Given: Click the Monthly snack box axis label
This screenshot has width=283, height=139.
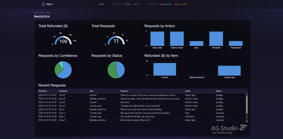Looking at the screenshot, I should click(x=197, y=78).
